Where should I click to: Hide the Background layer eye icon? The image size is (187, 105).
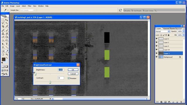click(x=157, y=57)
